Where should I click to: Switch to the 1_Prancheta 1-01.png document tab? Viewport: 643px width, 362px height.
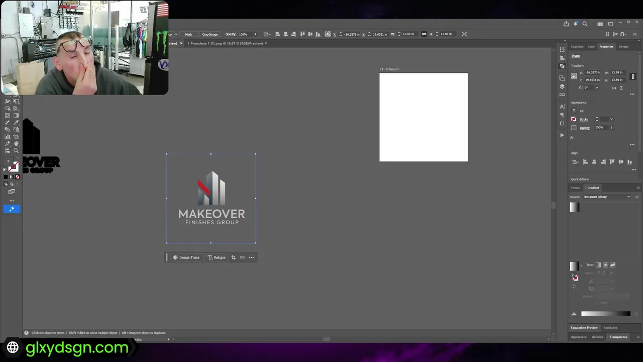click(225, 43)
